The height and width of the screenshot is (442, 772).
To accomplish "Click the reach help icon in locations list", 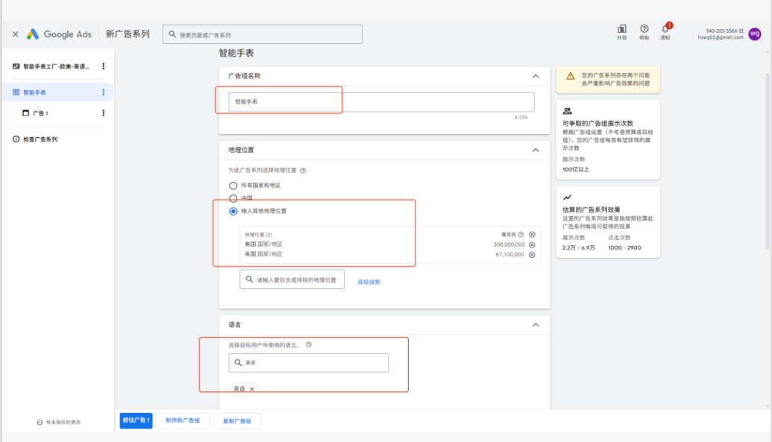I will tap(521, 235).
